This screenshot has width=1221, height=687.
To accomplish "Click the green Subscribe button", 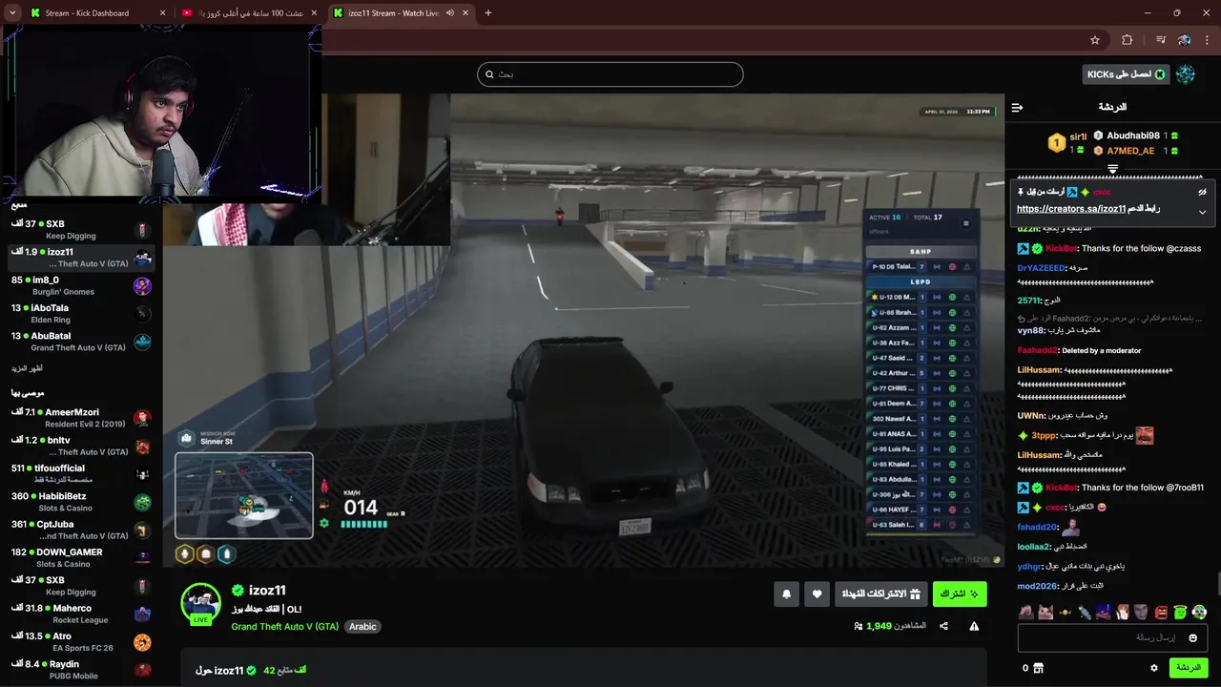I will [x=960, y=593].
